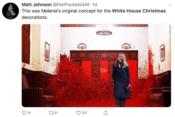The image size is (175, 117).
Task: Open the Matt Johnson display name
Action: click(37, 5)
